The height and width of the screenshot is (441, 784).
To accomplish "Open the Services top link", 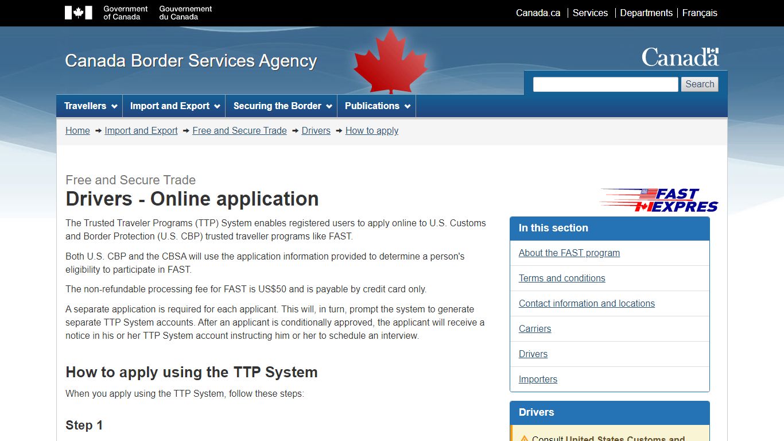I will (x=590, y=13).
